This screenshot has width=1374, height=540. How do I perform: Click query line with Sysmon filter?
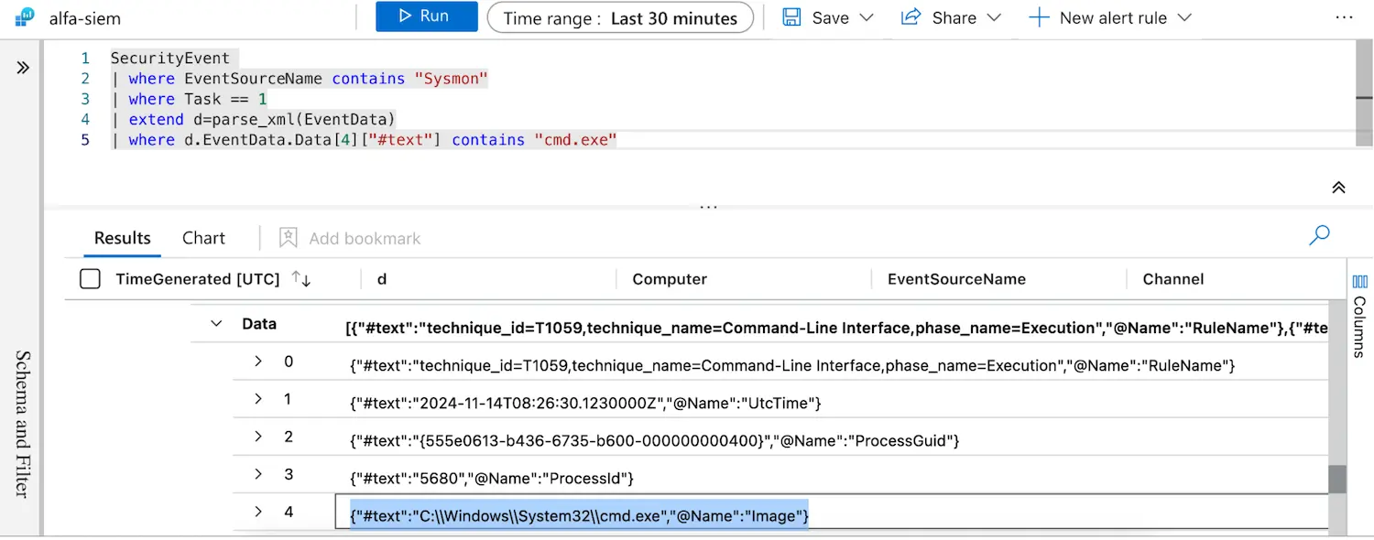[300, 79]
